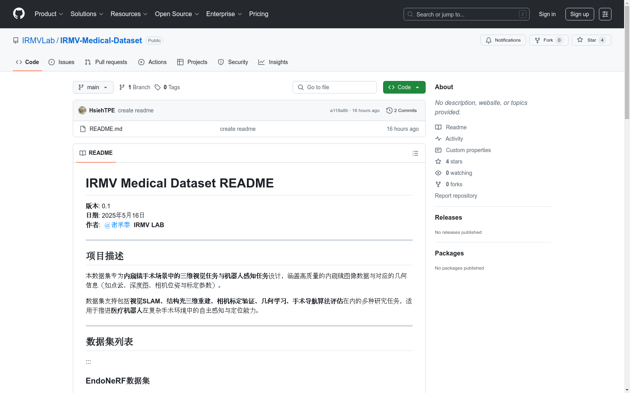630x393 pixels.
Task: Open the Resources dropdown
Action: (x=129, y=14)
